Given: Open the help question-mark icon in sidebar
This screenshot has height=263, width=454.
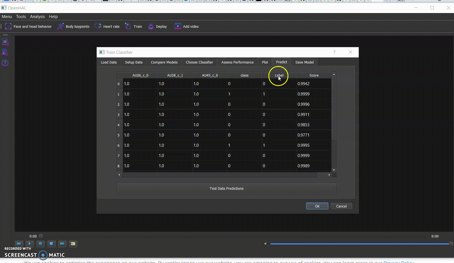Looking at the screenshot, I should point(5,63).
